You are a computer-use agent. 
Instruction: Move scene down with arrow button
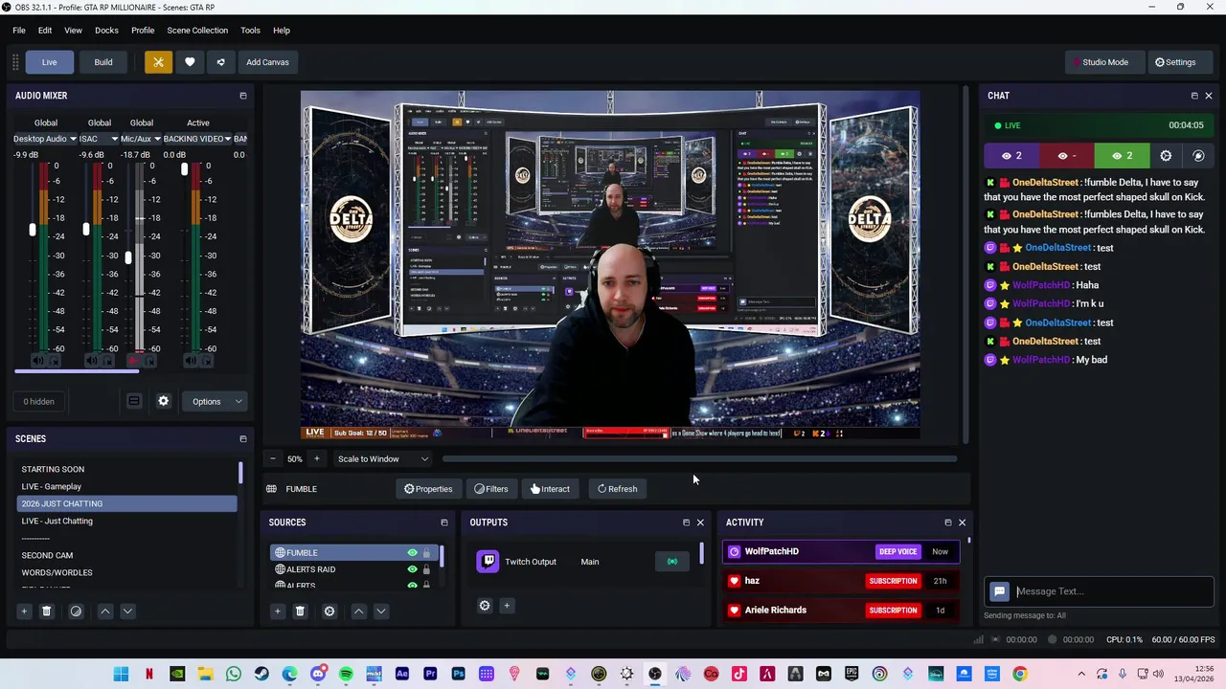tap(127, 611)
